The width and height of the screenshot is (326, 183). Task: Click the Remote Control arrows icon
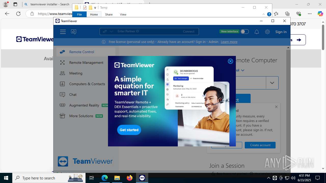pyautogui.click(x=62, y=52)
